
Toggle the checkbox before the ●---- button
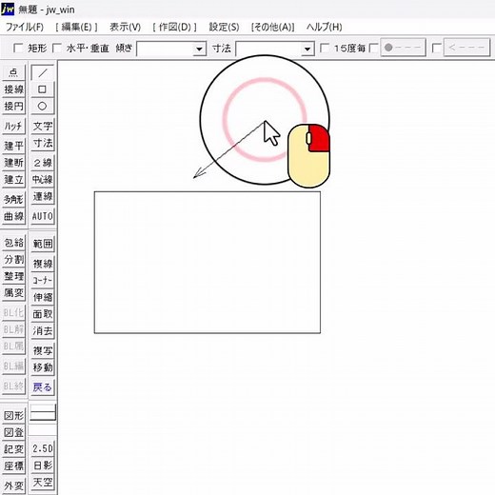374,49
